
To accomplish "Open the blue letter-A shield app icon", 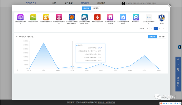I will click(162, 18).
